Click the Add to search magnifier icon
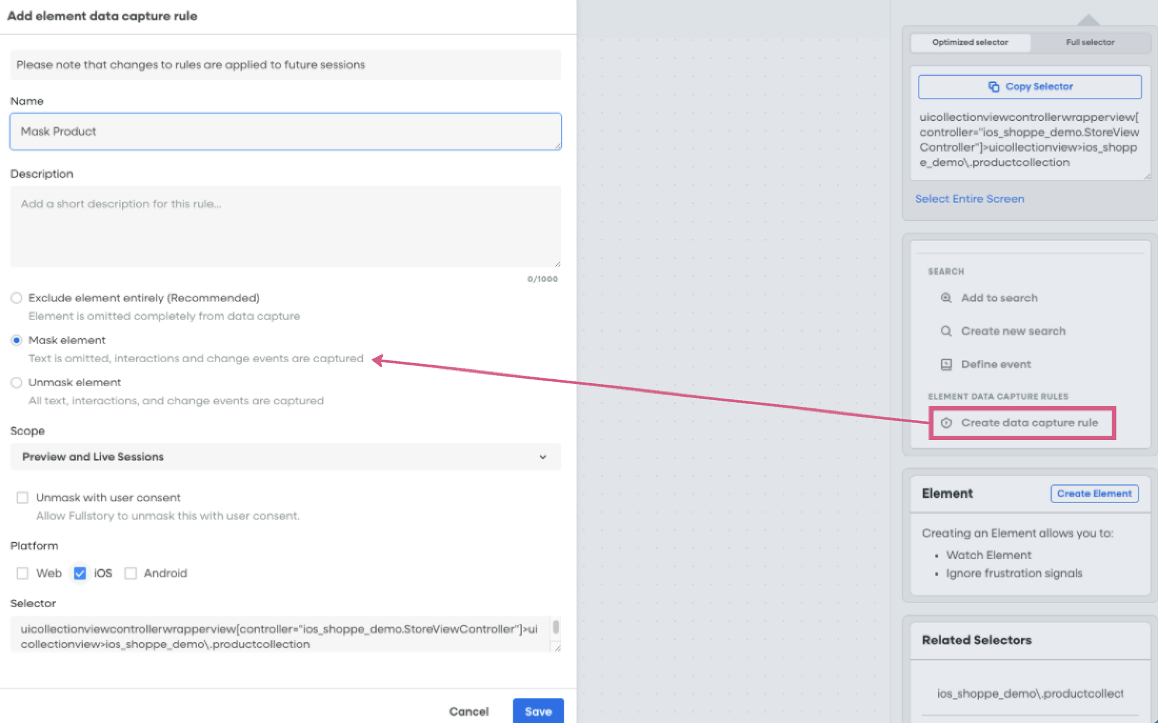The image size is (1158, 723). (946, 298)
